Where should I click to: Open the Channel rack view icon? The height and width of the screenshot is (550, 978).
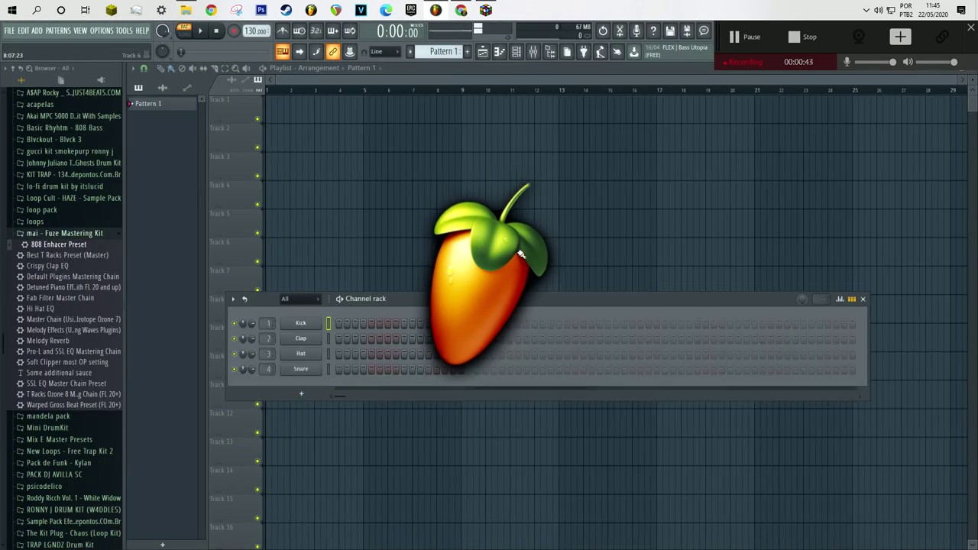(516, 51)
